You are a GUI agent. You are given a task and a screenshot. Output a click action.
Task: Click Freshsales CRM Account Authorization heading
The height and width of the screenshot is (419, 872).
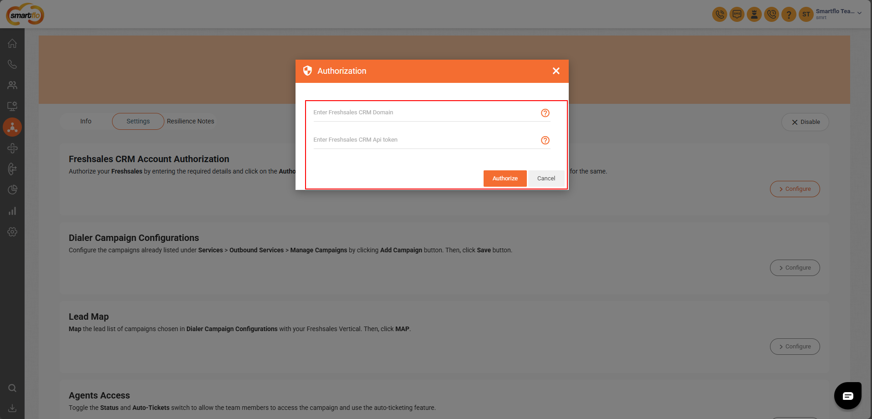[149, 159]
